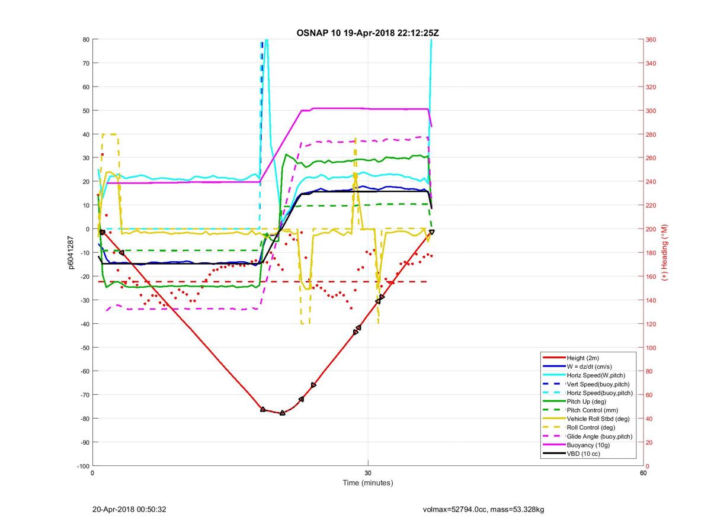Click the (+) Heading (°M) right axis label
Image resolution: width=711 pixels, height=524 pixels.
click(665, 253)
